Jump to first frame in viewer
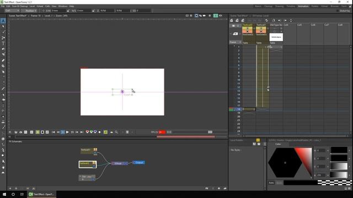 click(54, 132)
